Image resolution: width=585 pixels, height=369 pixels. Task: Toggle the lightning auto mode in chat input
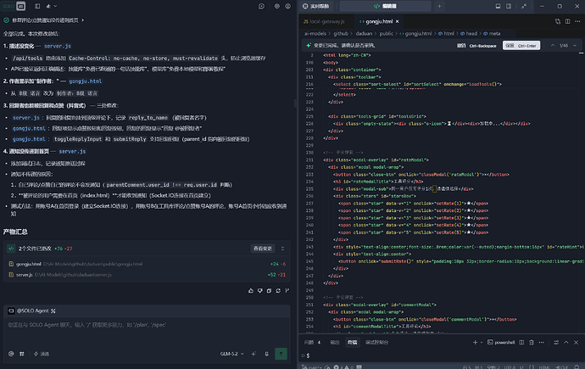[x=42, y=354]
